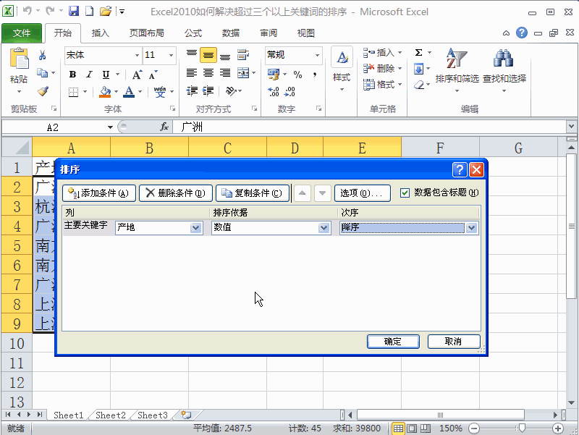
Task: Click the AutoSum sigma icon
Action: point(418,53)
